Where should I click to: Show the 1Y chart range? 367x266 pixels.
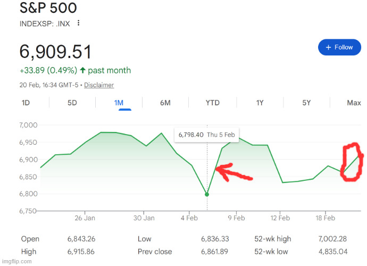pos(260,103)
